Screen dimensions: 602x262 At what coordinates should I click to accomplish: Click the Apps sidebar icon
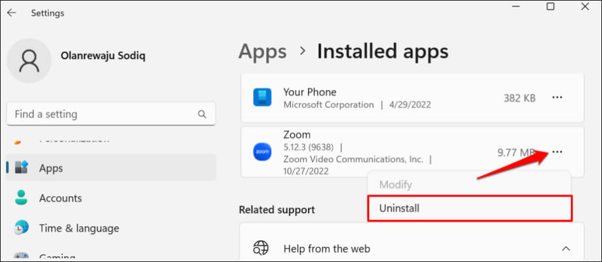click(x=21, y=168)
